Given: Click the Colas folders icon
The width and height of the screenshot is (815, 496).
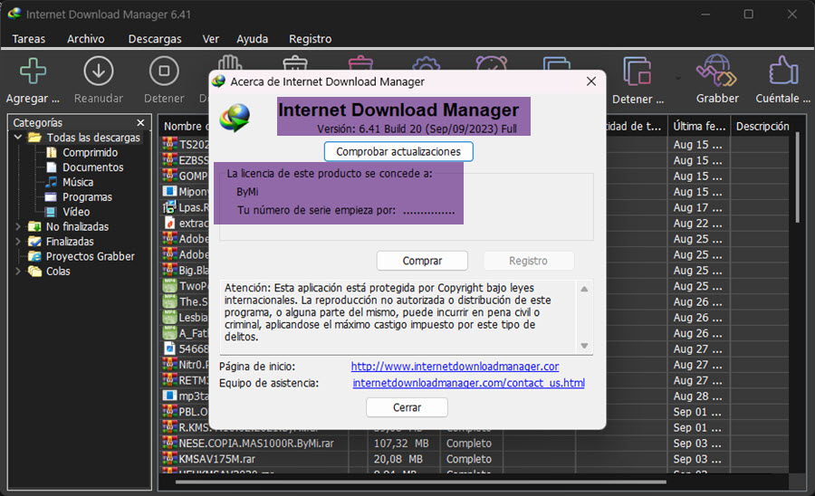Looking at the screenshot, I should pyautogui.click(x=34, y=272).
